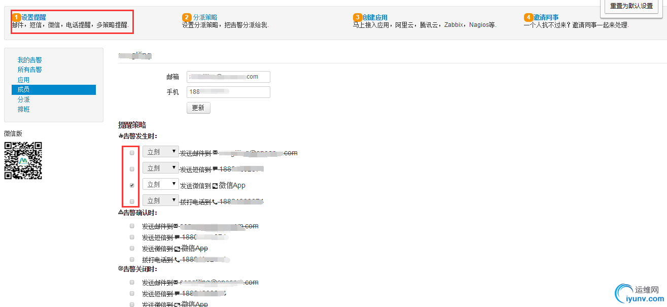Viewport: 667px width, 307px height.
Task: Click the SMS phone icon beside 发送短信到
Action: (x=216, y=168)
